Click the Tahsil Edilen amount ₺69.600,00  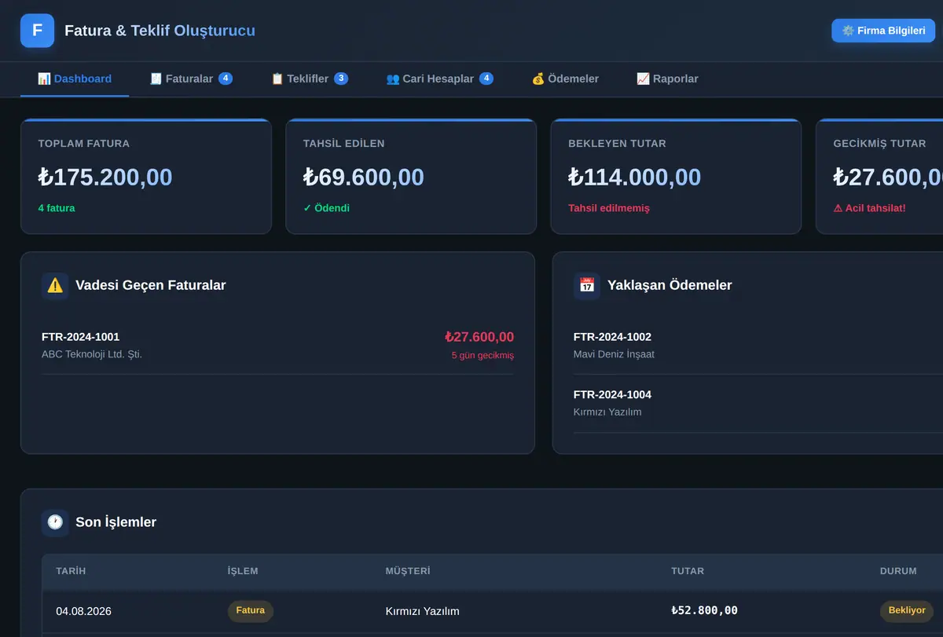click(x=364, y=177)
